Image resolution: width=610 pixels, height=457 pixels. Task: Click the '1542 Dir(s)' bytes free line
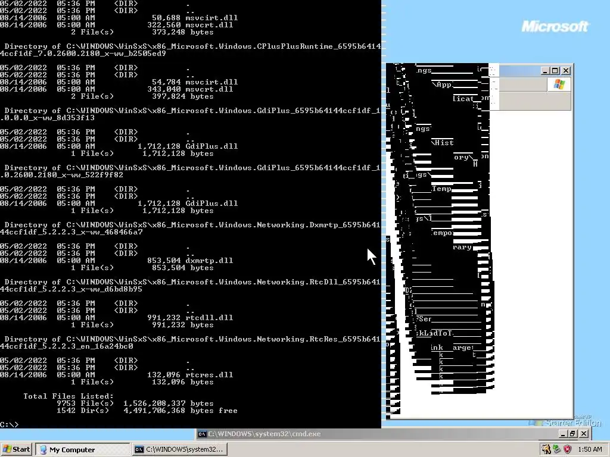tap(147, 411)
